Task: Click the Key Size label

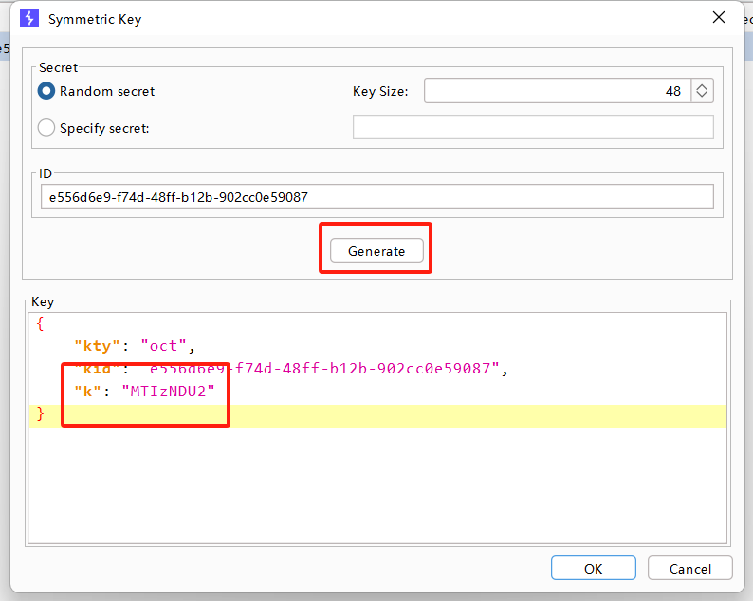Action: click(380, 91)
